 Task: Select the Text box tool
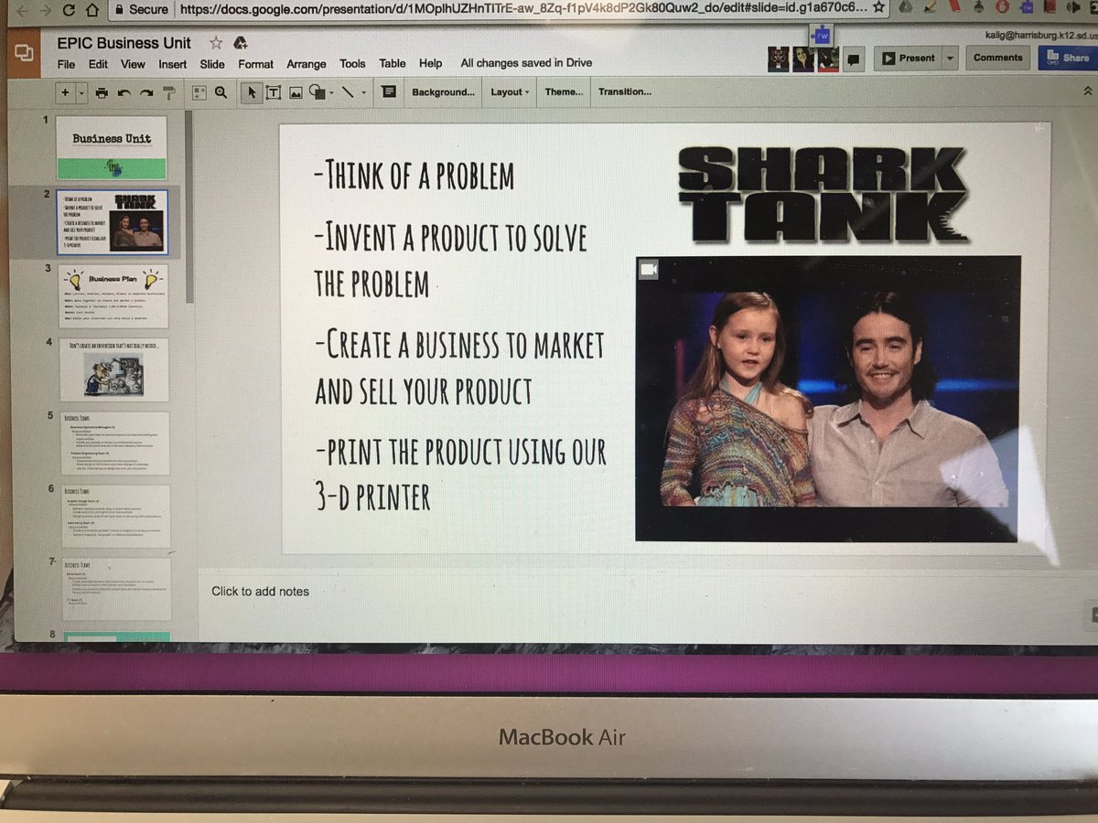[273, 92]
